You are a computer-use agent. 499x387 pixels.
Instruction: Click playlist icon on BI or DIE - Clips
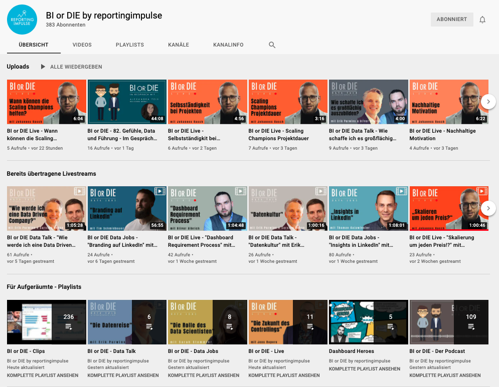69,326
